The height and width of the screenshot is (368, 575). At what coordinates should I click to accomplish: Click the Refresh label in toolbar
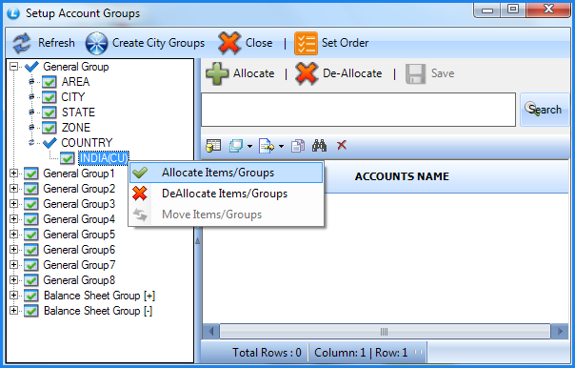[x=56, y=43]
